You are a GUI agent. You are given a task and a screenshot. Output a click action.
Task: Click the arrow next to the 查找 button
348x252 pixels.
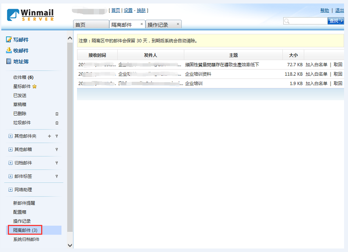pos(341,21)
